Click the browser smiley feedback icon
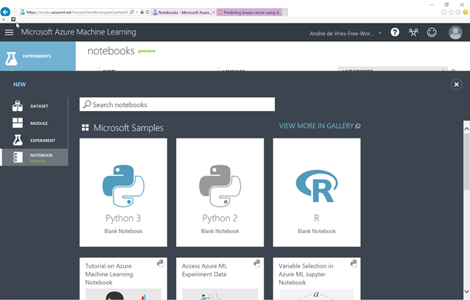 (465, 12)
